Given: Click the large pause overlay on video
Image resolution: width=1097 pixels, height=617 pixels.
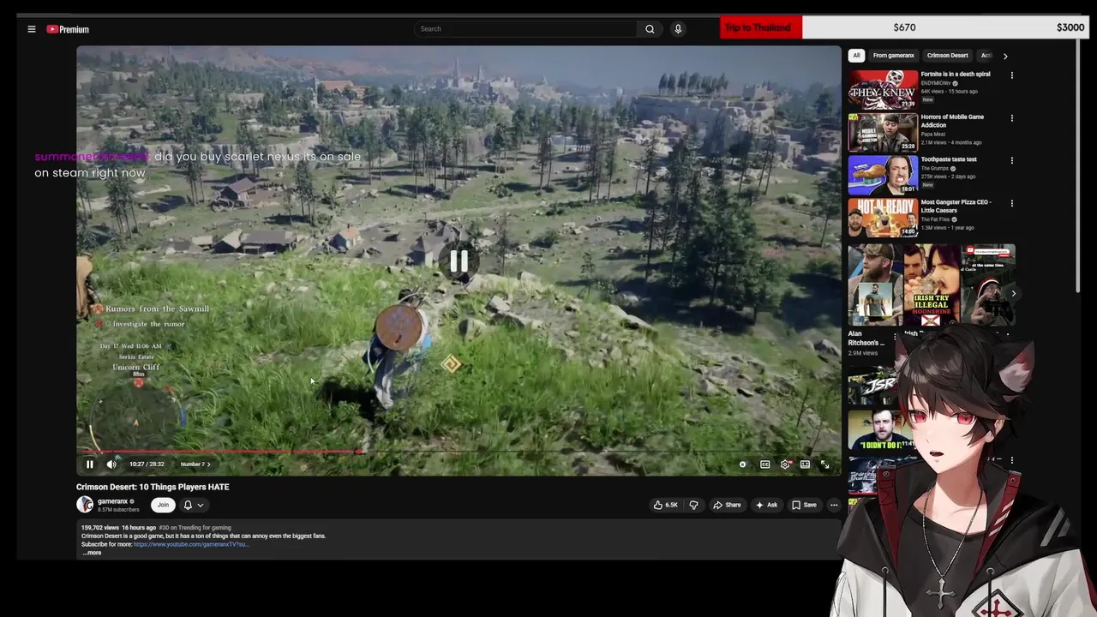Looking at the screenshot, I should [x=459, y=261].
